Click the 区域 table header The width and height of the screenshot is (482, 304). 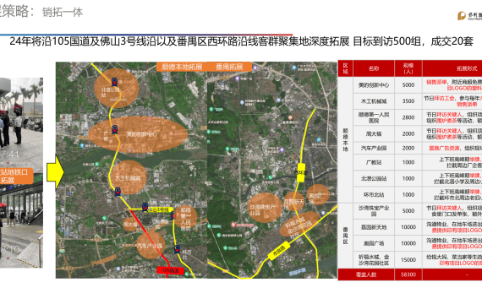[x=346, y=68]
